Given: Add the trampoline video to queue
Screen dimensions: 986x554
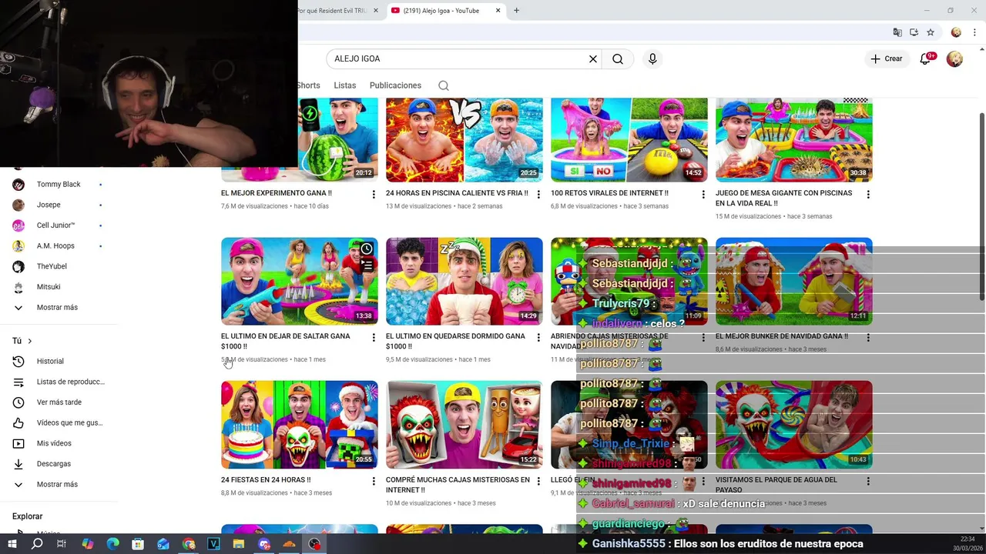Looking at the screenshot, I should tap(367, 265).
